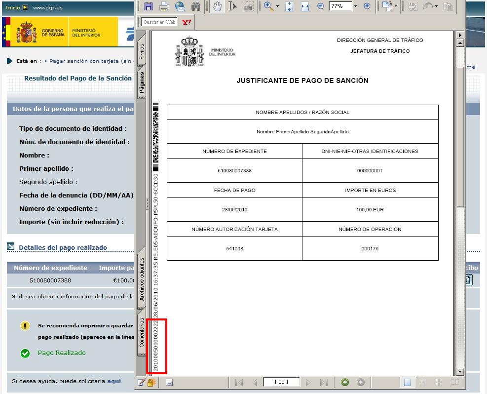
Task: Go to the first page of the PDF
Action: tap(239, 382)
